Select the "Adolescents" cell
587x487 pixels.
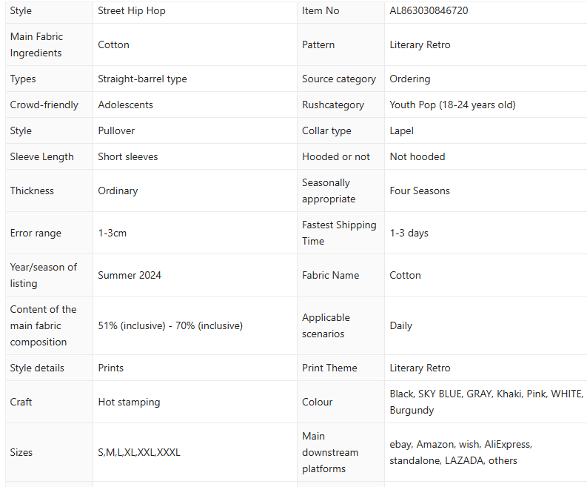click(x=125, y=105)
